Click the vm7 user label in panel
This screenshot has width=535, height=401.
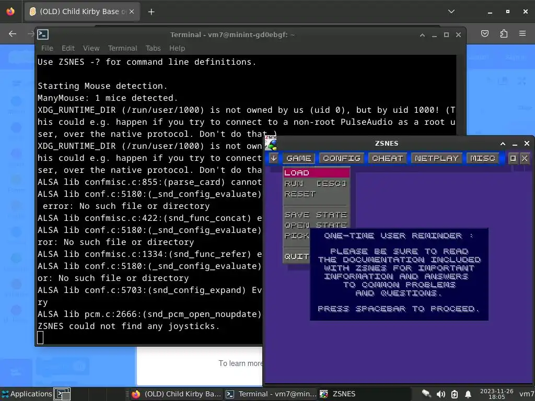pos(527,394)
